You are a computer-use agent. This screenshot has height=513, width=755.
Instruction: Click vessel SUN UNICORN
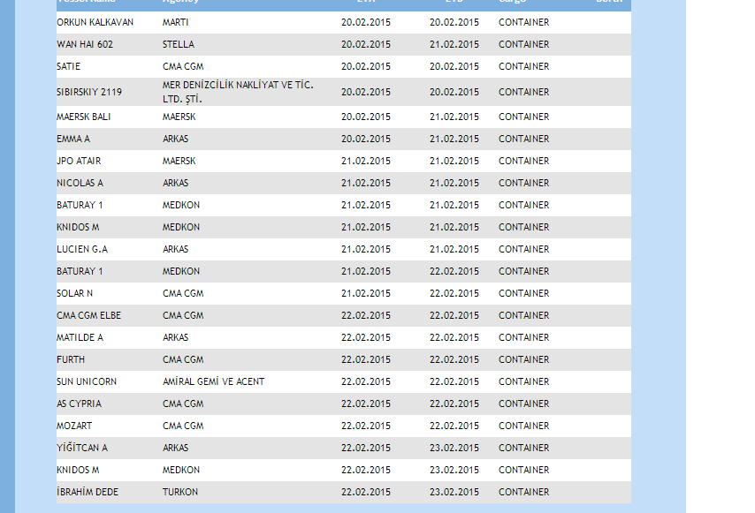pyautogui.click(x=87, y=382)
